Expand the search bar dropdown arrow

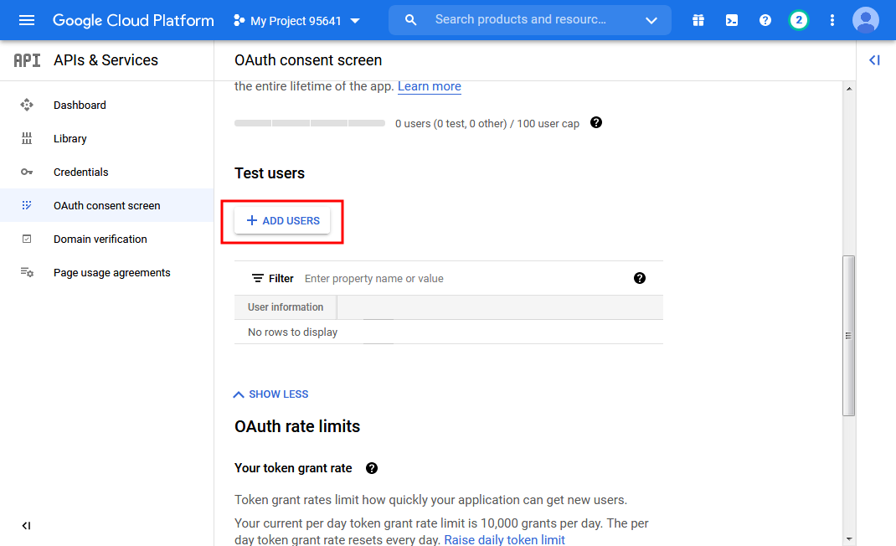coord(651,21)
